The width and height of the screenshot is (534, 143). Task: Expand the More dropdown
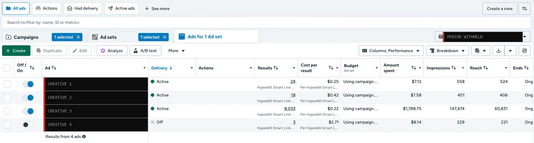pyautogui.click(x=177, y=50)
